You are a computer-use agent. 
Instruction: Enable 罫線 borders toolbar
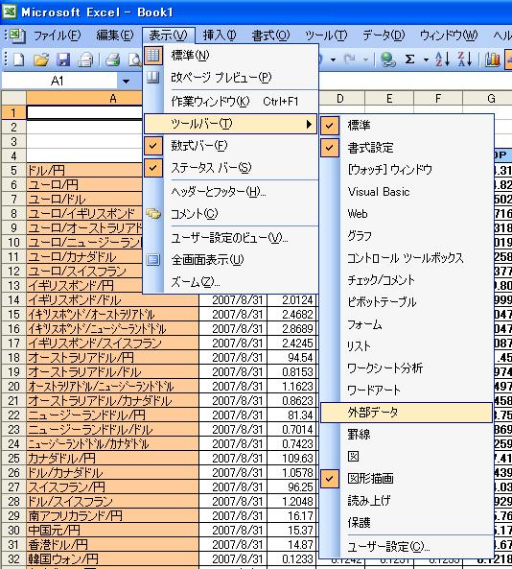point(407,435)
